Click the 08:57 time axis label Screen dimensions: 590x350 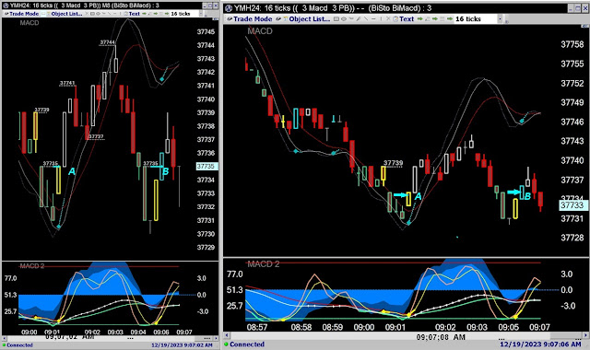click(257, 327)
